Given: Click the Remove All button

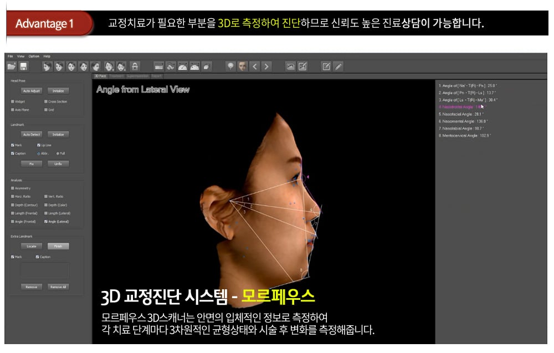Looking at the screenshot, I should point(58,287).
